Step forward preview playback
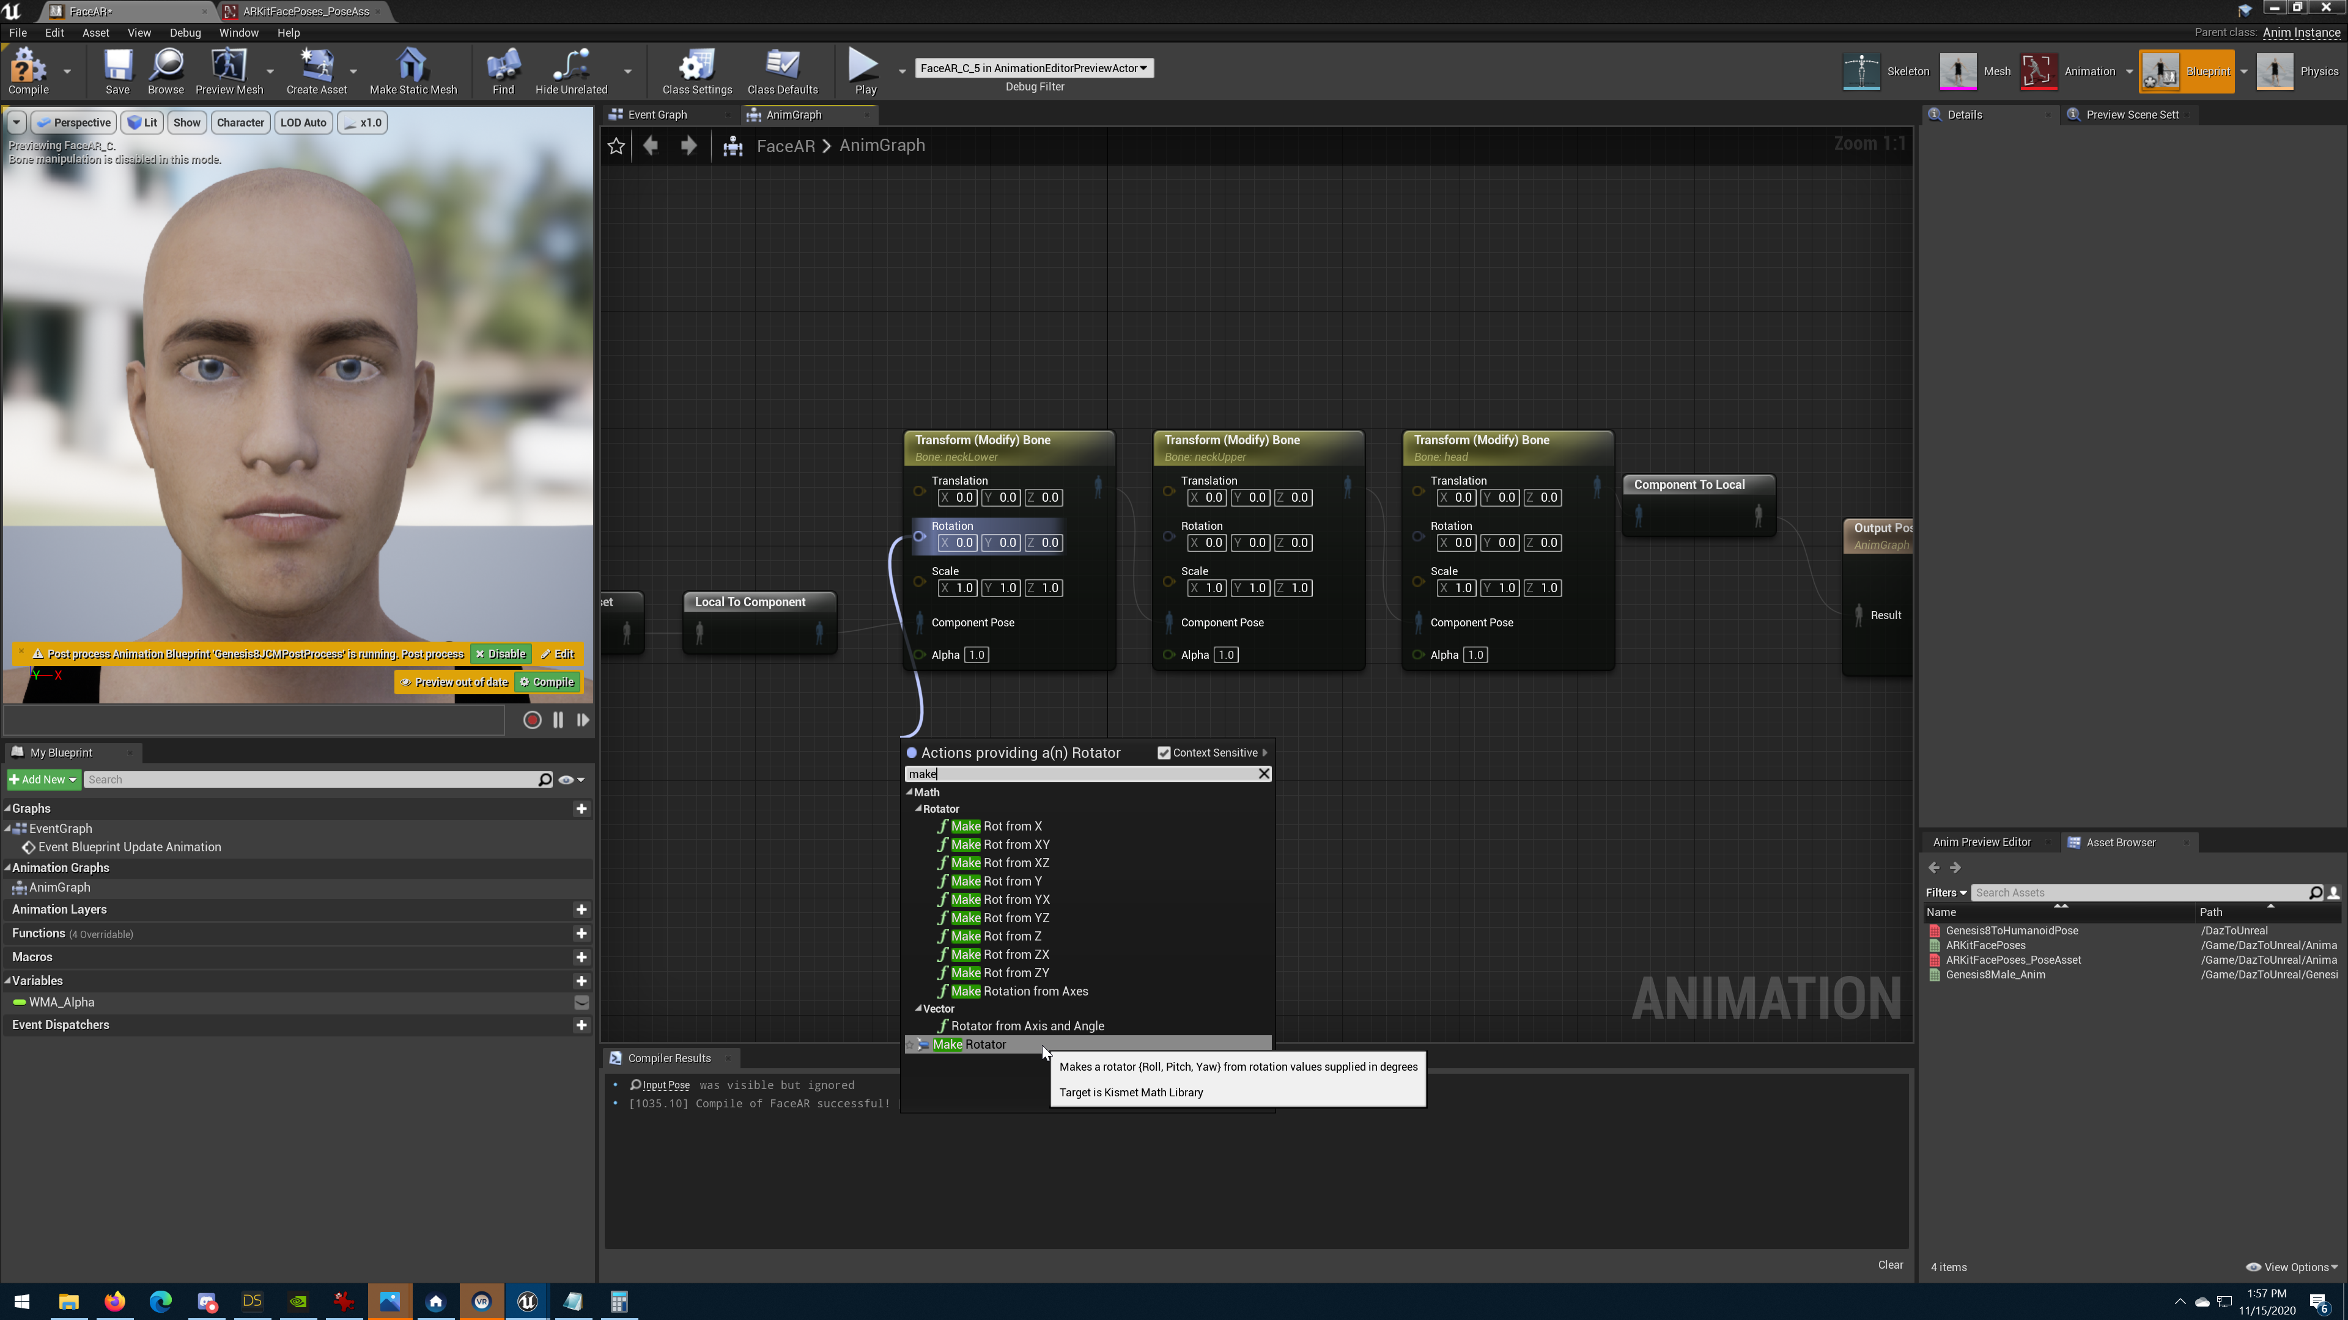Screen dimensions: 2348x1320 (x=583, y=720)
